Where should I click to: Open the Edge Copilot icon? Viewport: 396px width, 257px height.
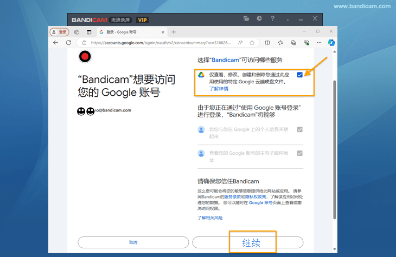click(x=331, y=42)
